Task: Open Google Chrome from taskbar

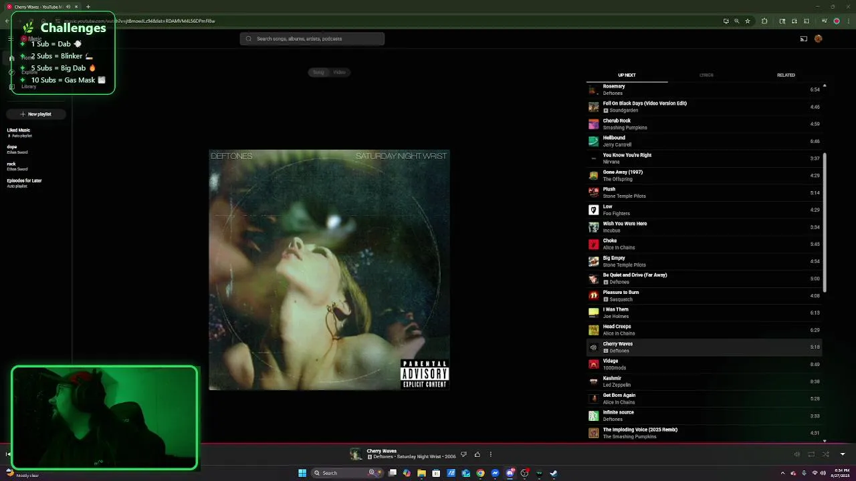Action: point(480,473)
